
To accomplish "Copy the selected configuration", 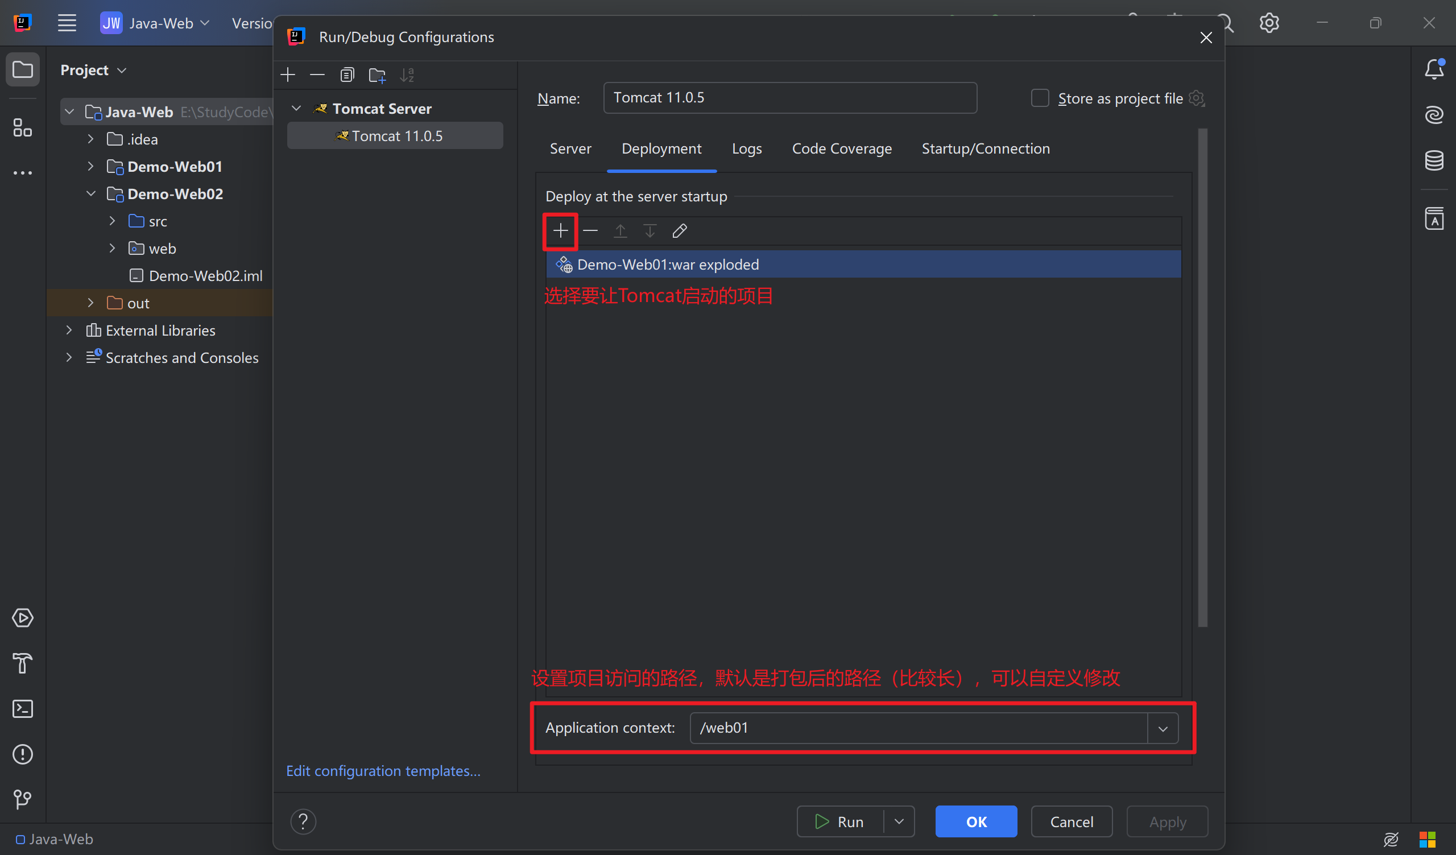I will (x=348, y=75).
